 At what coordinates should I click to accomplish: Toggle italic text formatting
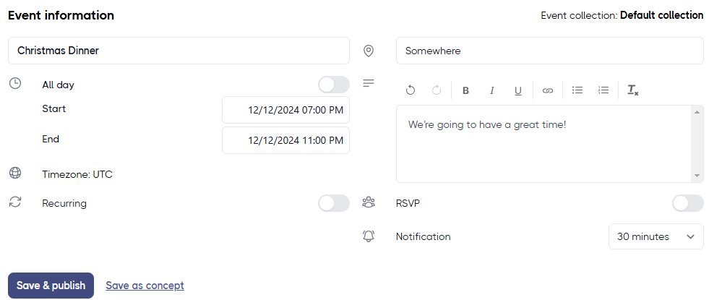click(x=492, y=90)
